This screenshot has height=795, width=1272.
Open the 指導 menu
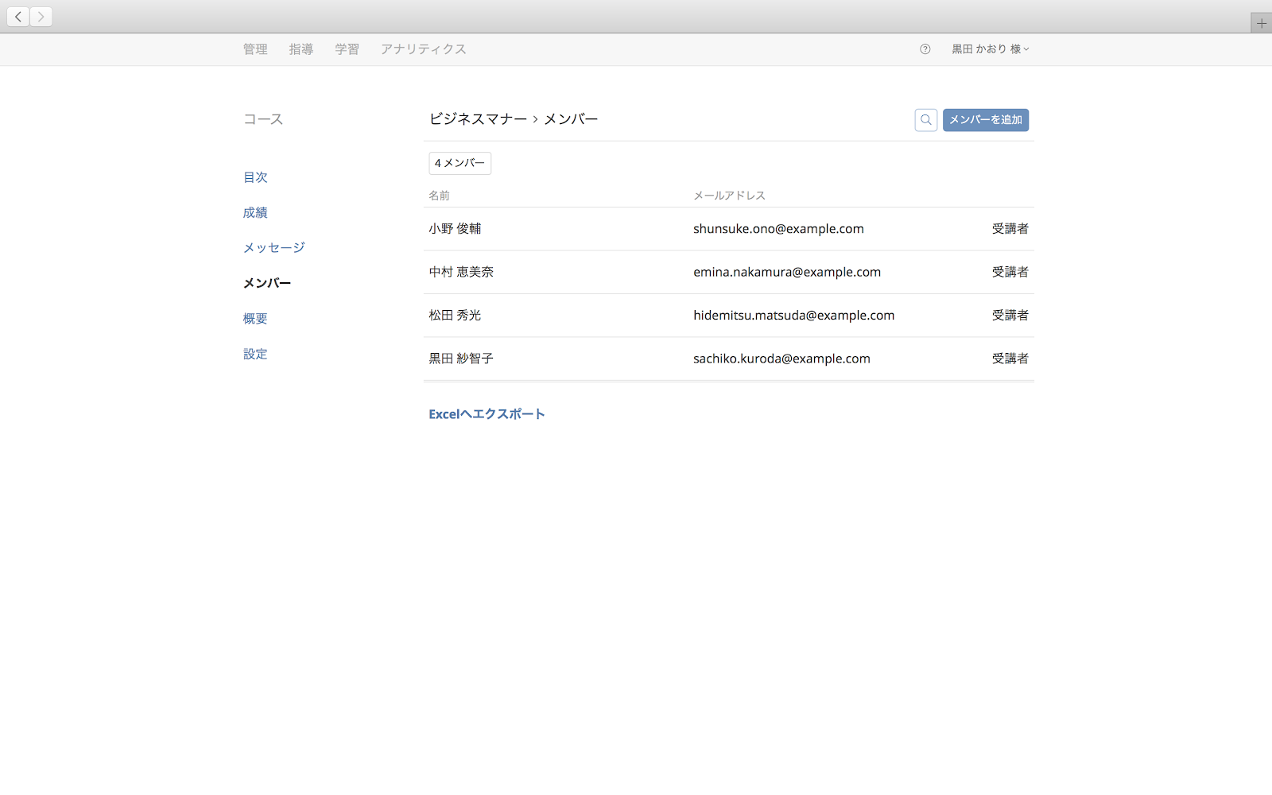pos(301,49)
